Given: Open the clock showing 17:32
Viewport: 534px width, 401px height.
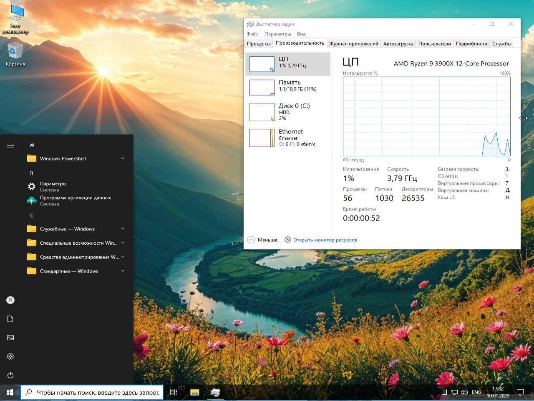Looking at the screenshot, I should point(498,392).
